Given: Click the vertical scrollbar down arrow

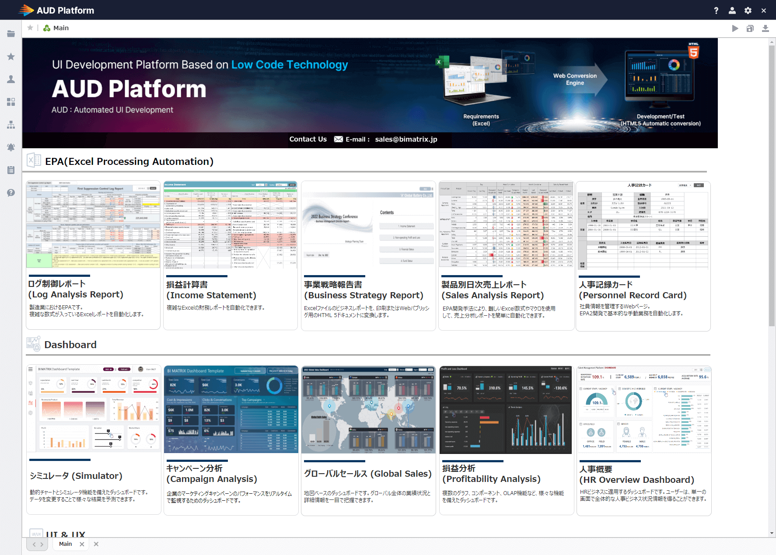Looking at the screenshot, I should click(772, 534).
